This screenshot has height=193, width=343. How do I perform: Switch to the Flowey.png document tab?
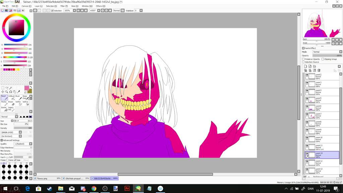tap(47, 178)
